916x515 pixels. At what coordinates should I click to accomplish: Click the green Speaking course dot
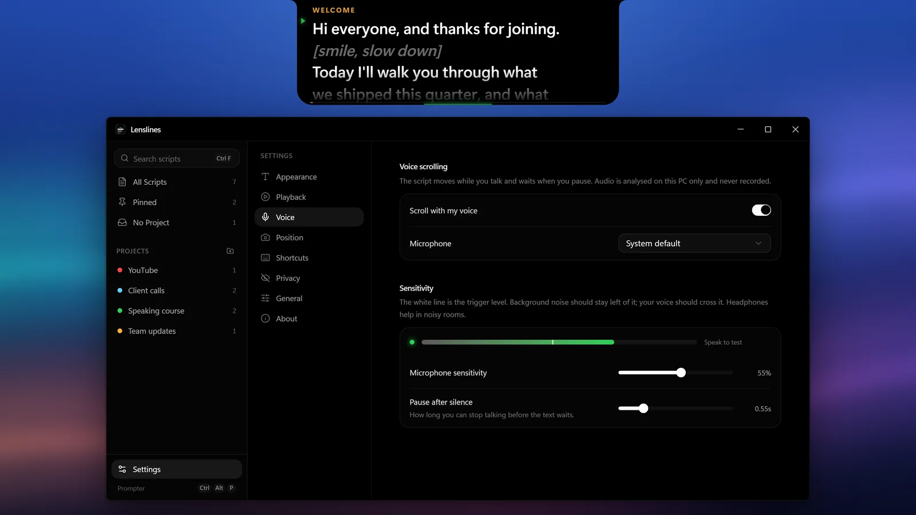120,311
